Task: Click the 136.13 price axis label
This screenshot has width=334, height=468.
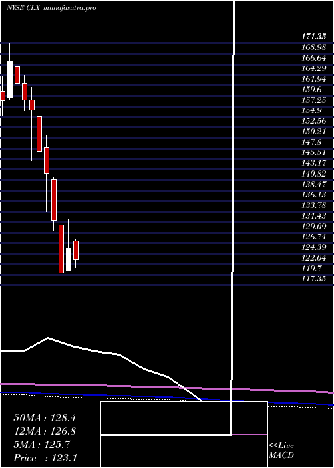Action: (x=314, y=195)
